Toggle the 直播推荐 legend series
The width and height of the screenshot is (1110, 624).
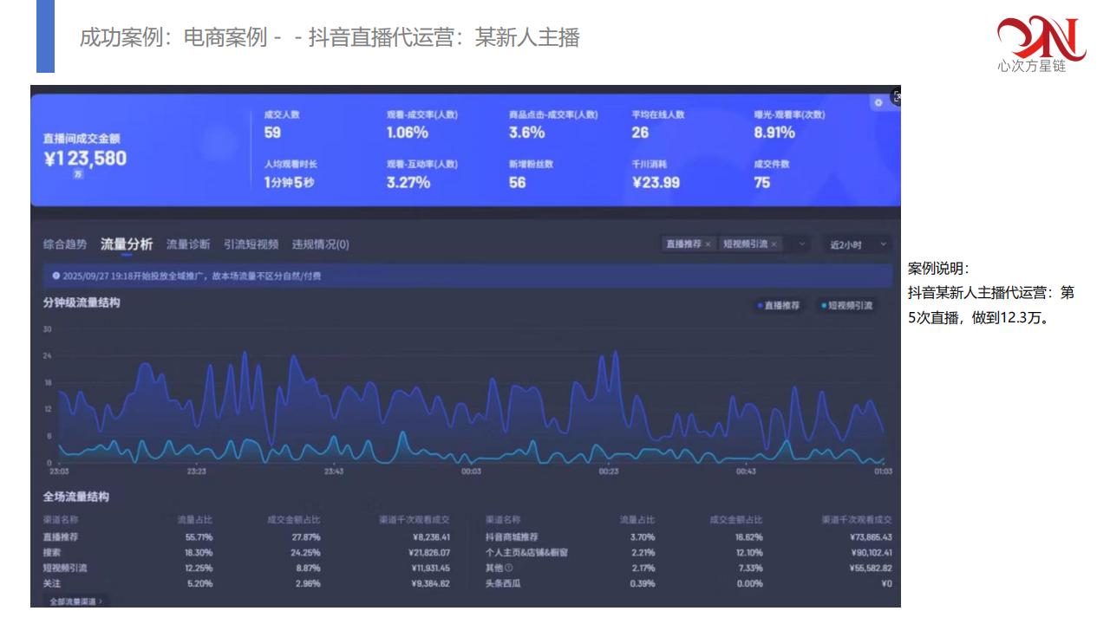coord(778,305)
